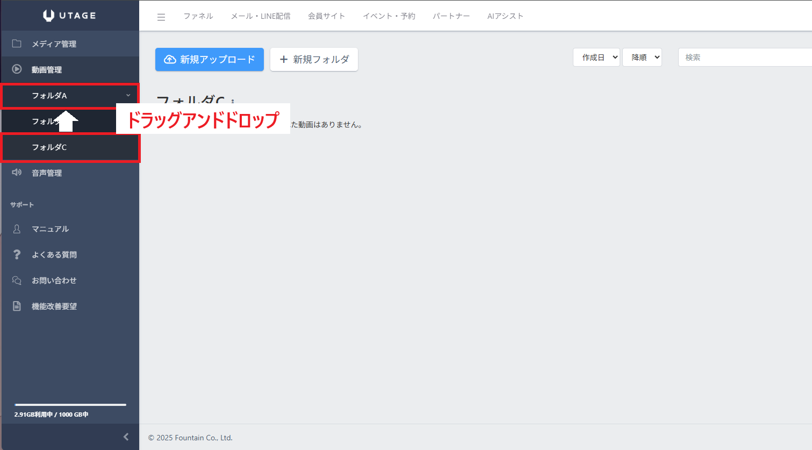Click the お問い合わせ chat bubble icon
Image resolution: width=812 pixels, height=450 pixels.
[17, 281]
